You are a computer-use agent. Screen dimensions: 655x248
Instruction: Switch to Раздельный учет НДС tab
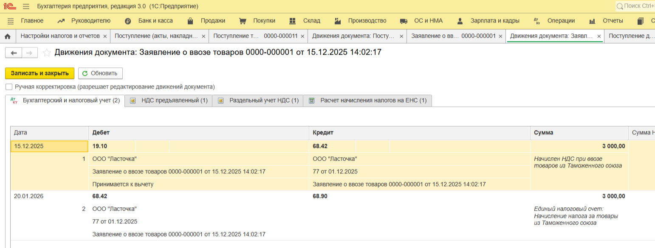[x=258, y=101]
